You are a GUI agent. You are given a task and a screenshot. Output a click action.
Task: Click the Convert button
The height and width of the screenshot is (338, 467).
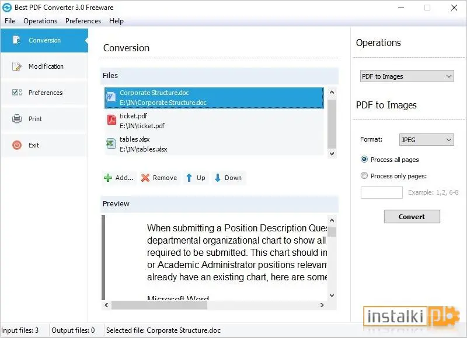[x=412, y=217]
